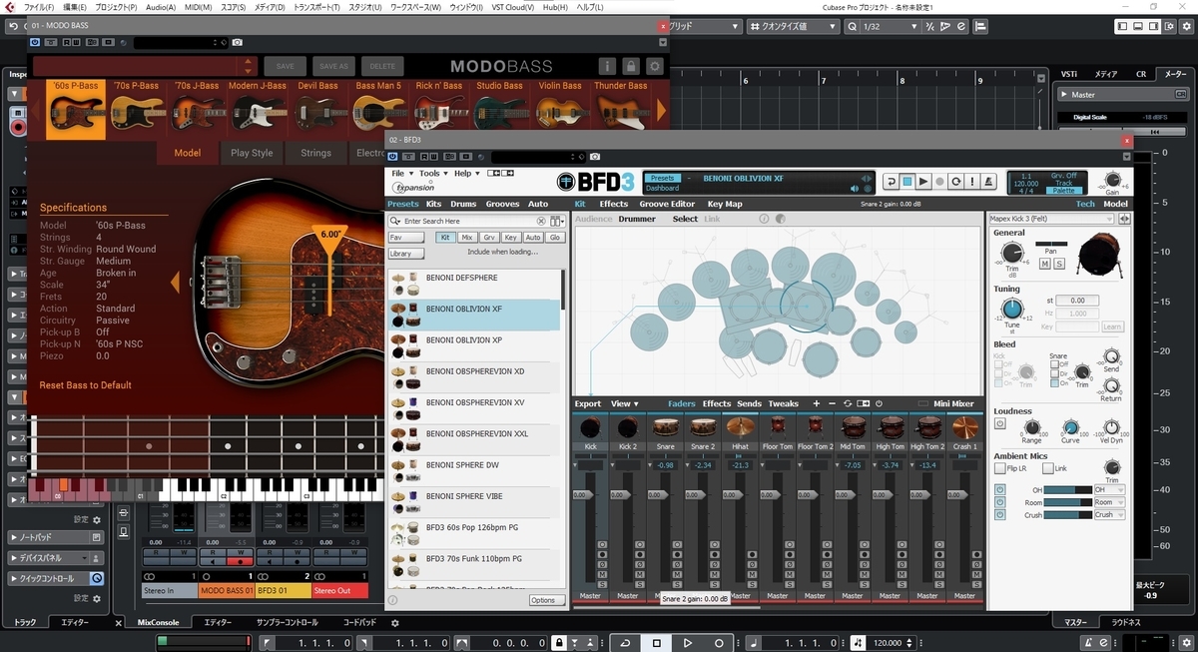Toggle the Key include filter button
Viewport: 1198px width, 652px height.
pos(511,238)
